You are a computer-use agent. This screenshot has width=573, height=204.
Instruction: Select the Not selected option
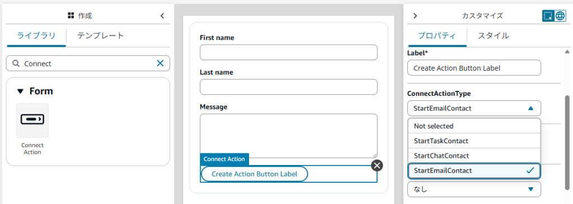tap(474, 126)
